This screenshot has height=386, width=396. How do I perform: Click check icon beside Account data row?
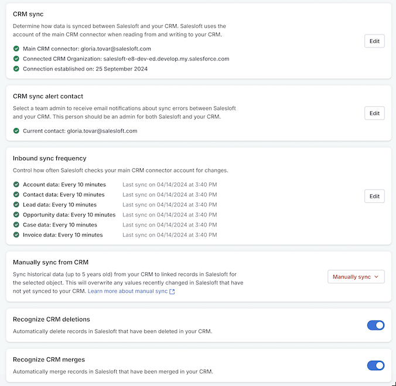(16, 185)
